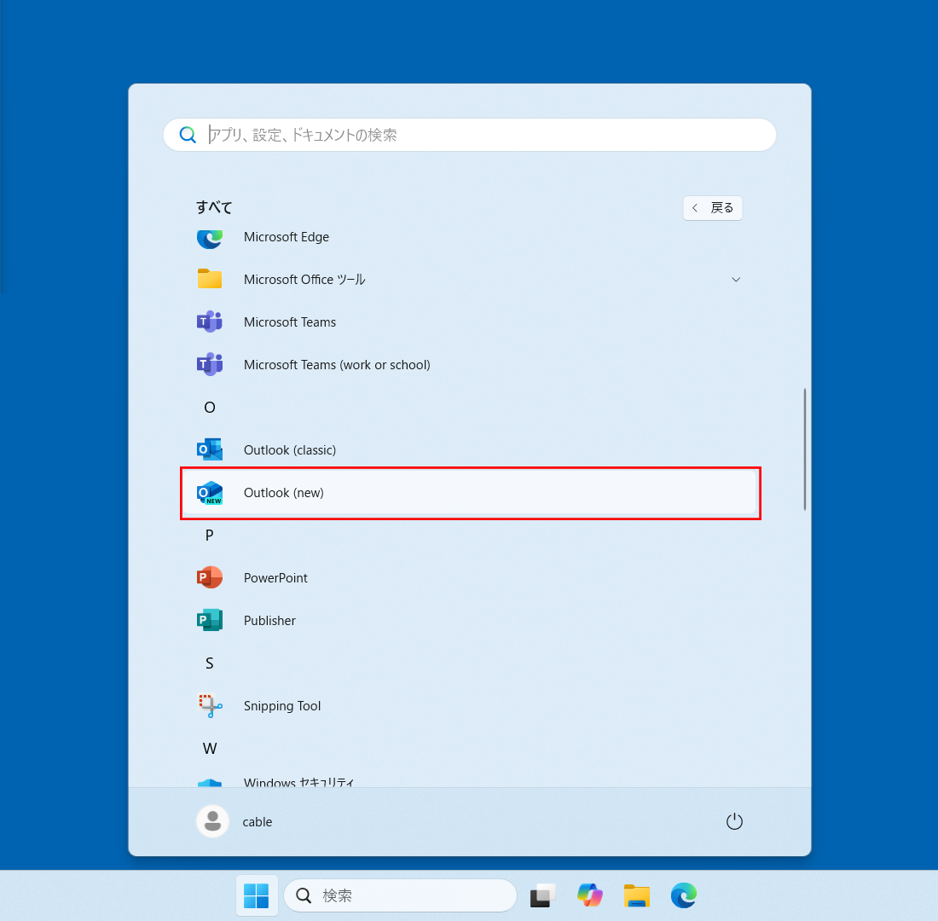938x921 pixels.
Task: Click the PowerPoint label
Action: [x=275, y=578]
